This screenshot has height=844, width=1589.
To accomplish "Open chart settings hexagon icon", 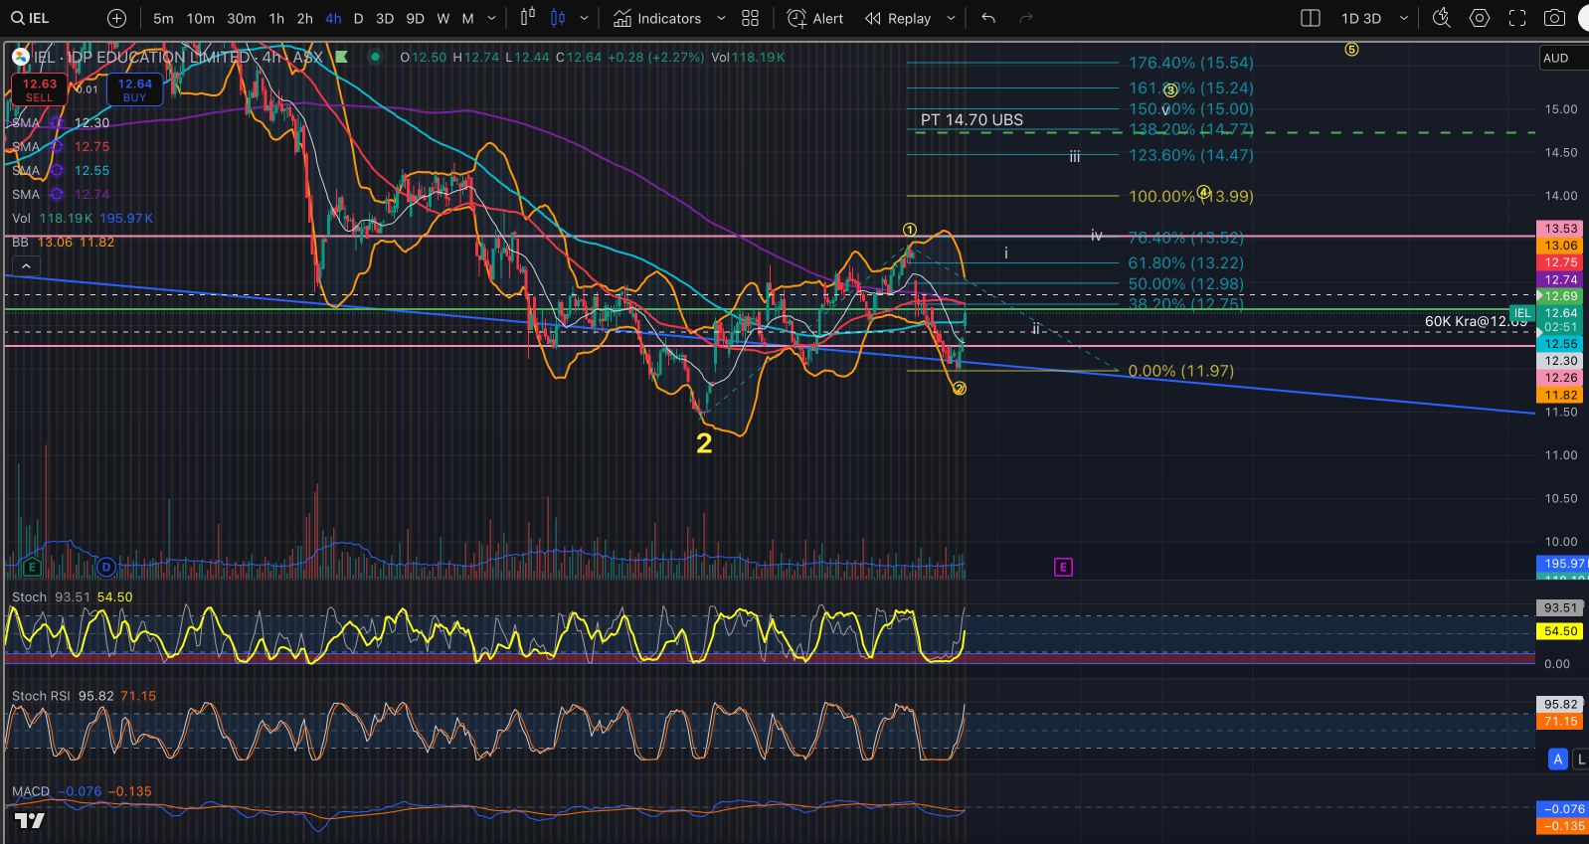I will tap(1480, 18).
